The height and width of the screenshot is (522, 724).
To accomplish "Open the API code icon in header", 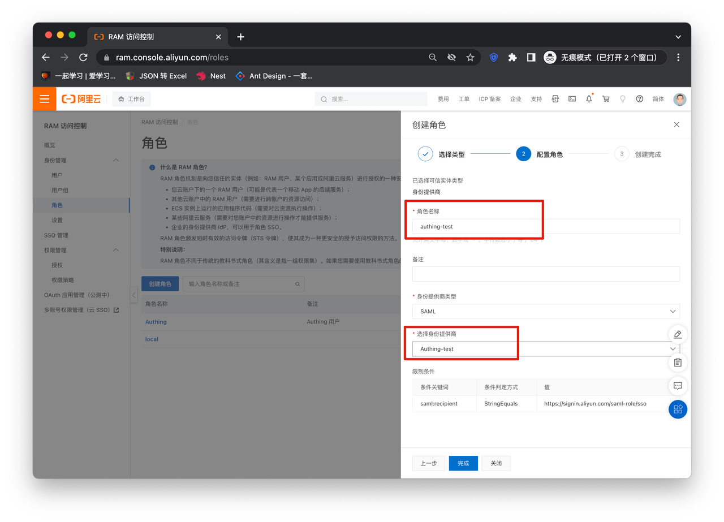I will click(555, 99).
